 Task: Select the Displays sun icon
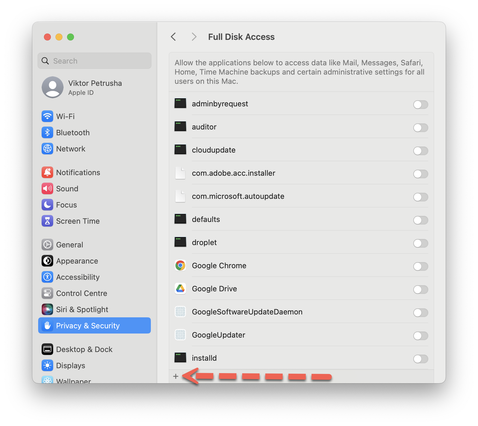point(47,366)
